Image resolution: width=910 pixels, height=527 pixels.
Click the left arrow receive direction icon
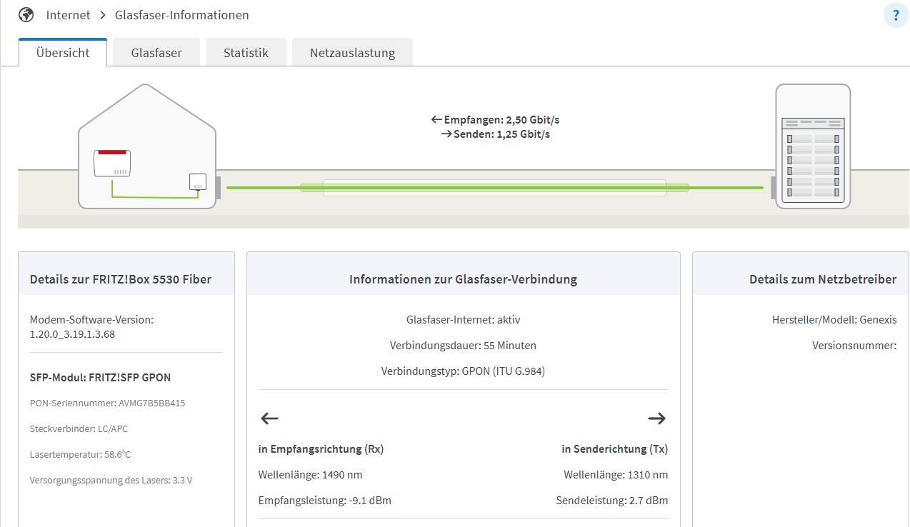coord(269,418)
